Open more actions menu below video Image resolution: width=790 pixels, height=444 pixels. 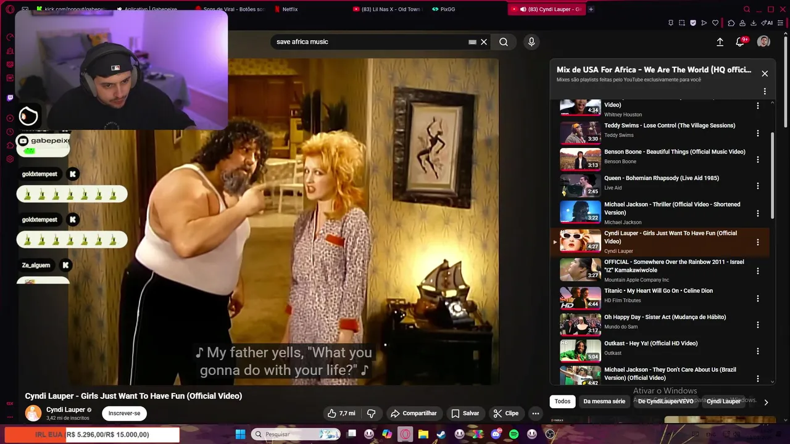pos(536,413)
